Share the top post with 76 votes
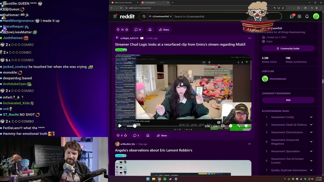The width and height of the screenshot is (324, 182). pyautogui.click(x=164, y=30)
